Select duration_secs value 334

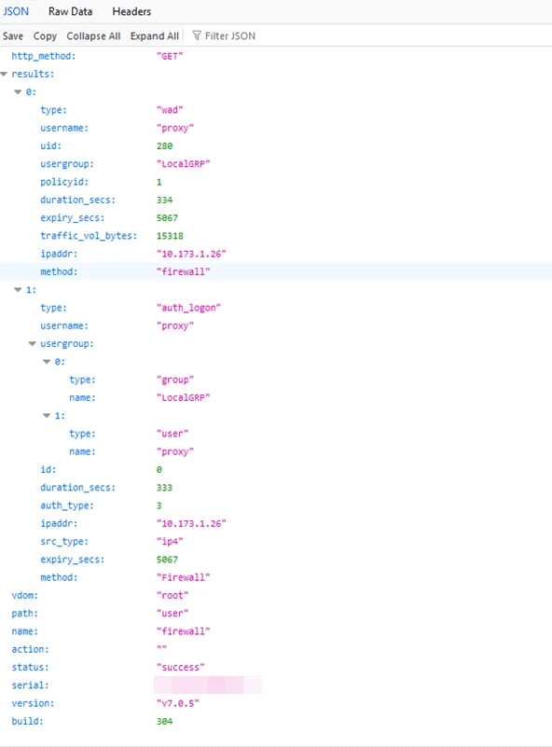coord(164,200)
